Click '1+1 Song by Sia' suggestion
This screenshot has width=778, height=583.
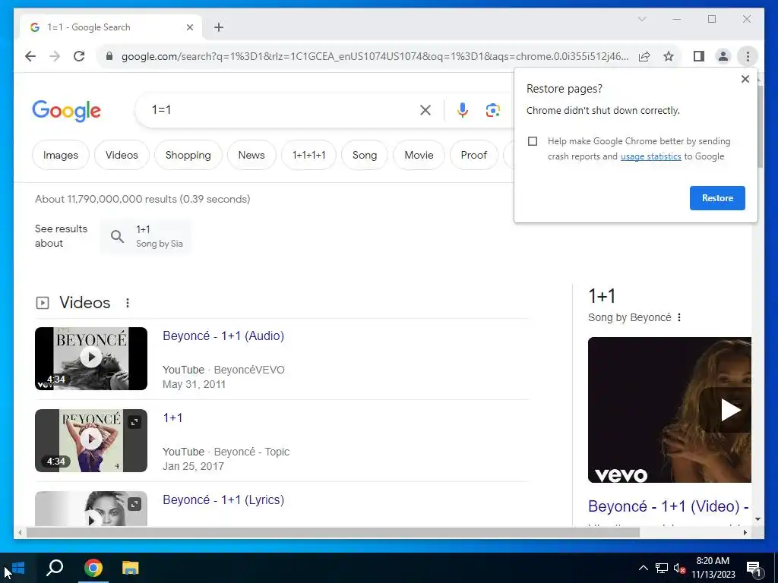(x=146, y=236)
